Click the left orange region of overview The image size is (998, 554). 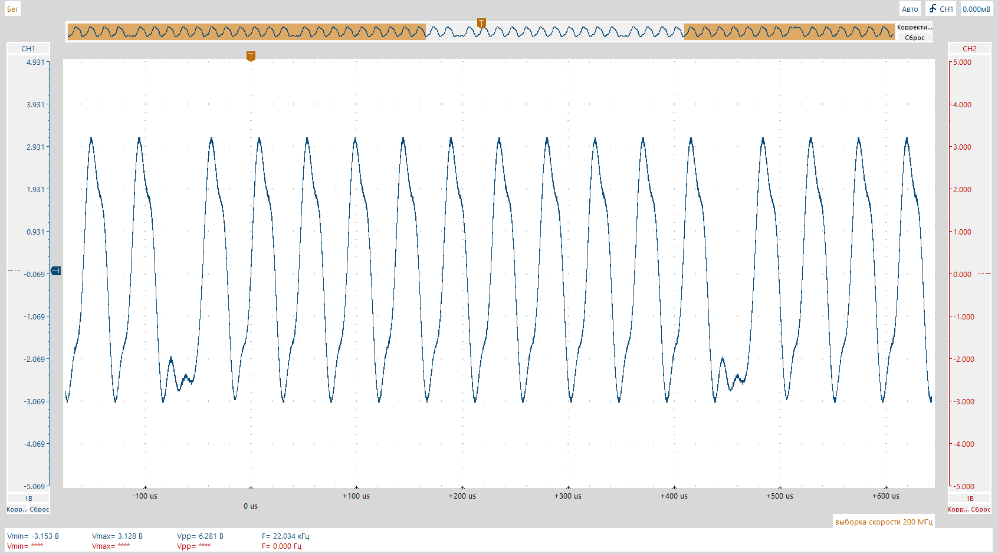(247, 31)
